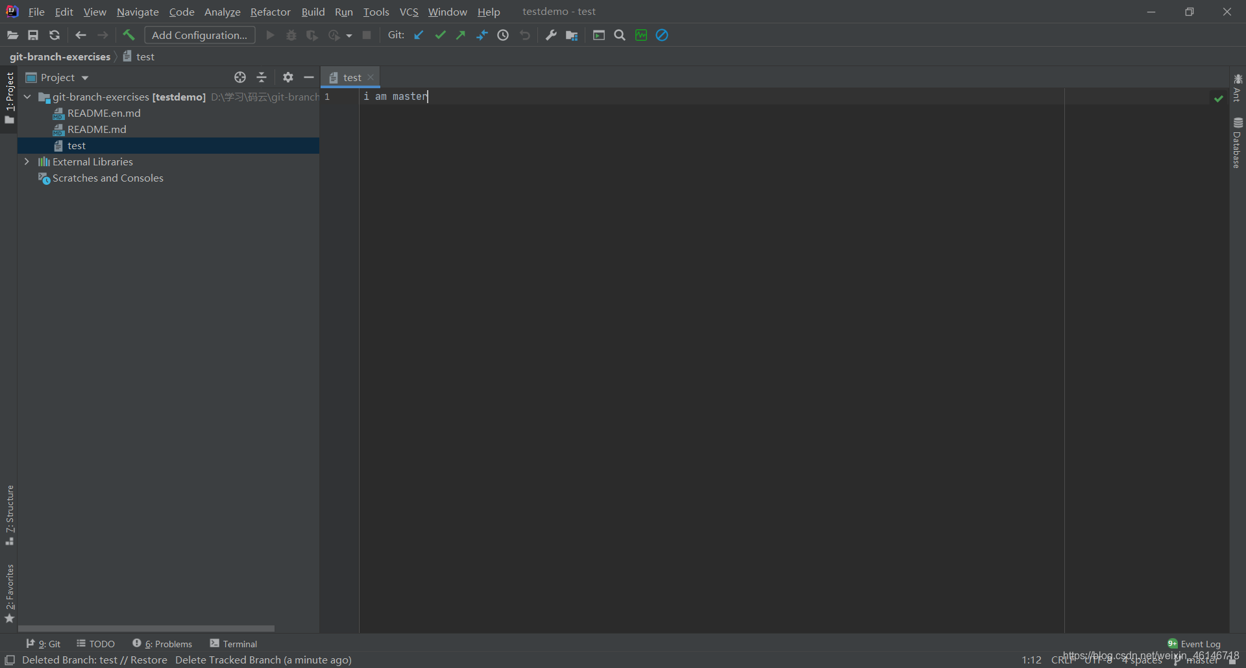This screenshot has height=668, width=1246.
Task: Click the Git Push green arrow icon
Action: (461, 35)
